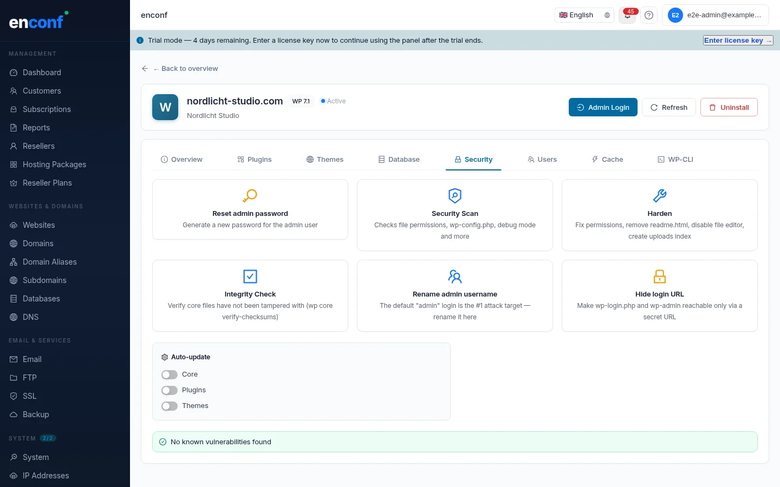The height and width of the screenshot is (487, 780).
Task: Click the Hide login URL card title
Action: (x=660, y=294)
